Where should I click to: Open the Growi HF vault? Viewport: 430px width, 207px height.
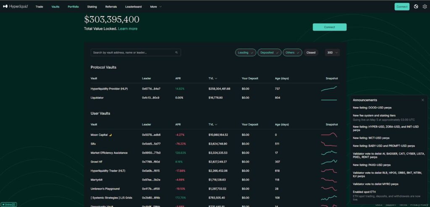[x=97, y=162]
